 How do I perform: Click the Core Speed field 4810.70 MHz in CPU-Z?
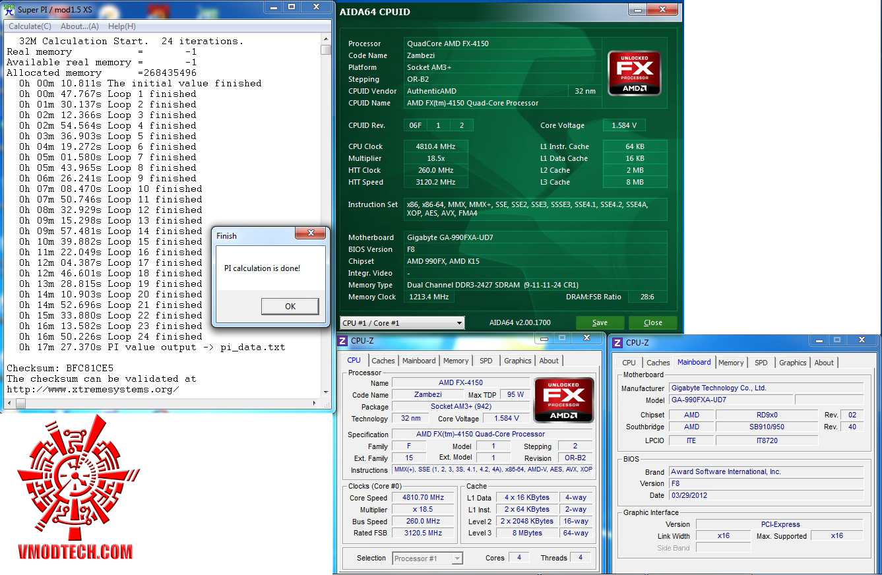tap(423, 498)
